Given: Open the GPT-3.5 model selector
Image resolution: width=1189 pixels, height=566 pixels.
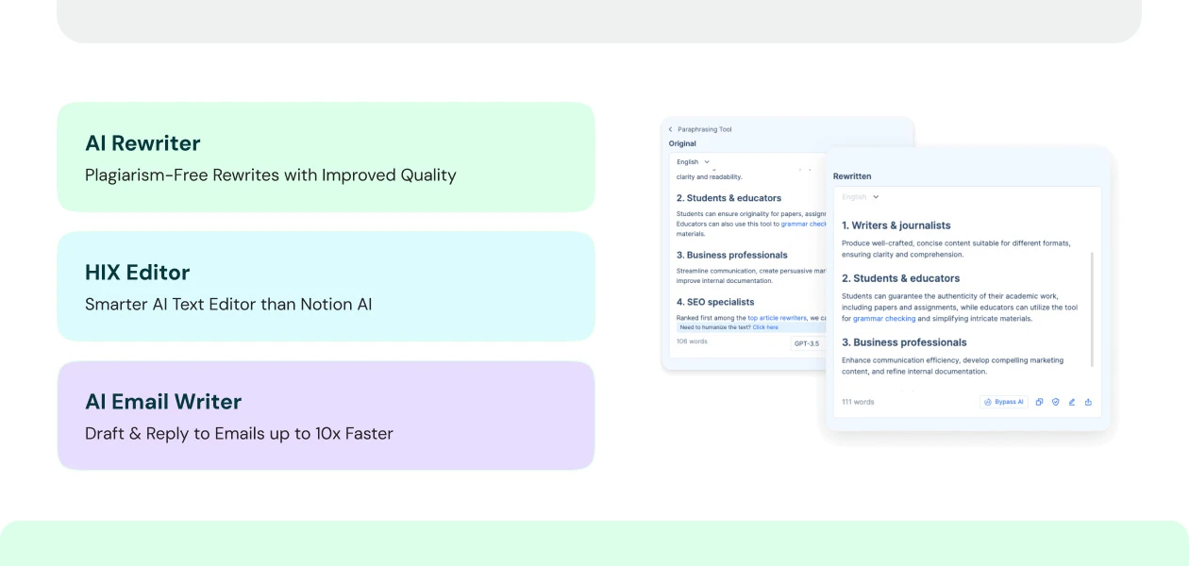Looking at the screenshot, I should 807,343.
